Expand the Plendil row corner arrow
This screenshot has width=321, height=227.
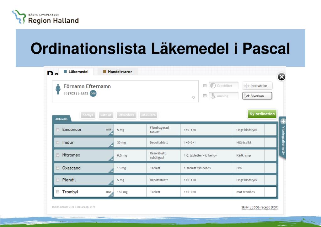pyautogui.click(x=112, y=183)
